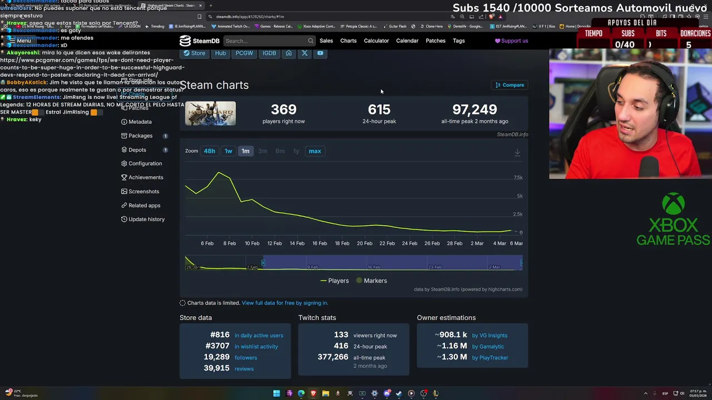Open the Charts menu

(348, 41)
